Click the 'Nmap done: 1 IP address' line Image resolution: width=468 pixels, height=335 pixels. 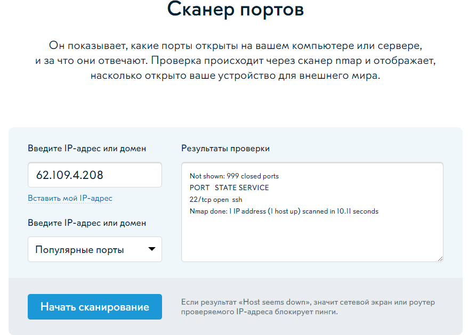[284, 211]
